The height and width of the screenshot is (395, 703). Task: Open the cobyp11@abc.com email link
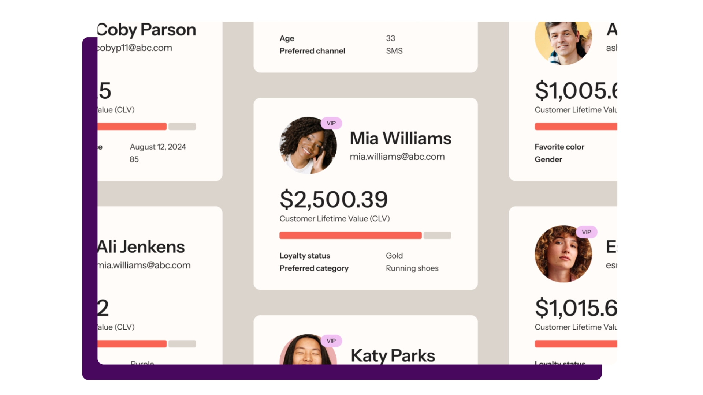coord(135,48)
